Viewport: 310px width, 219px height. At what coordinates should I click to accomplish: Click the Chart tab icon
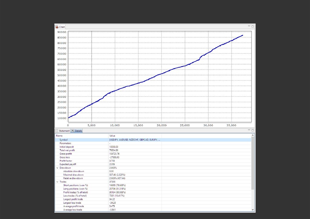[x=57, y=27]
